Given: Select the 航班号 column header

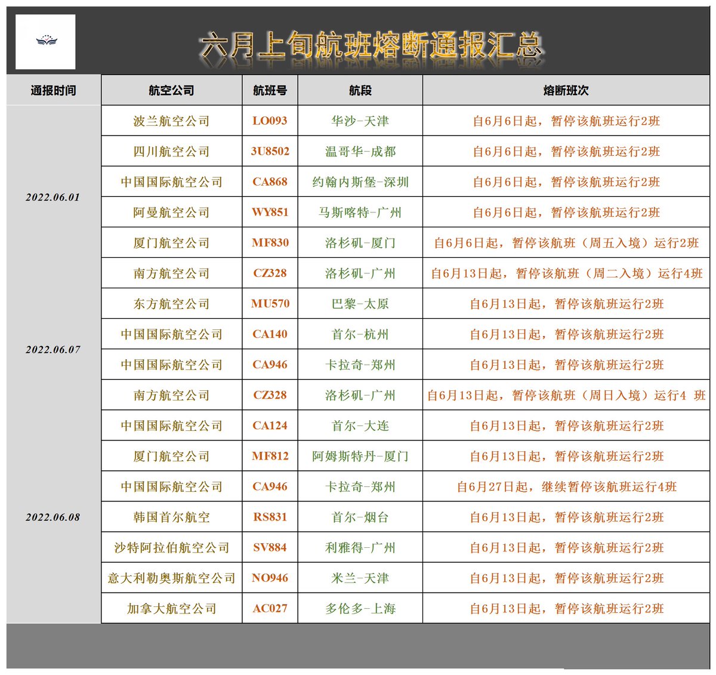Looking at the screenshot, I should point(270,91).
